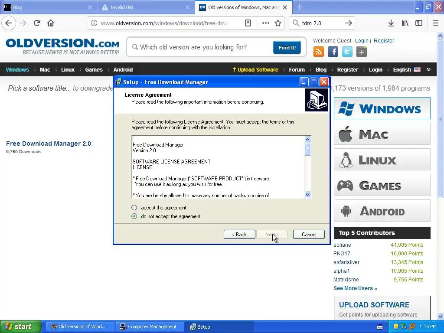
Task: Click the license text scrollbar thumb
Action: (x=308, y=149)
